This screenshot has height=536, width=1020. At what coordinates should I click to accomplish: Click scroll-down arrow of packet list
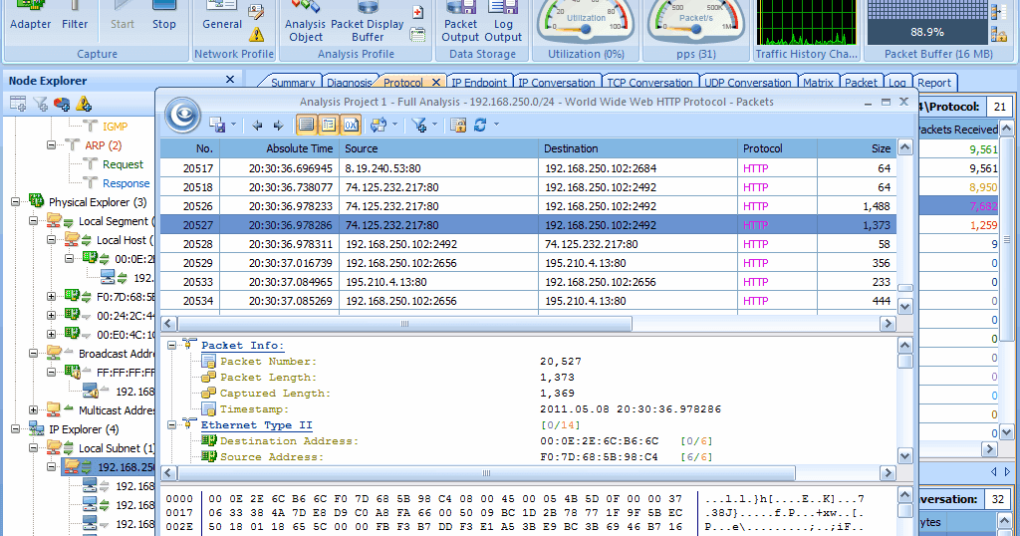pos(904,306)
